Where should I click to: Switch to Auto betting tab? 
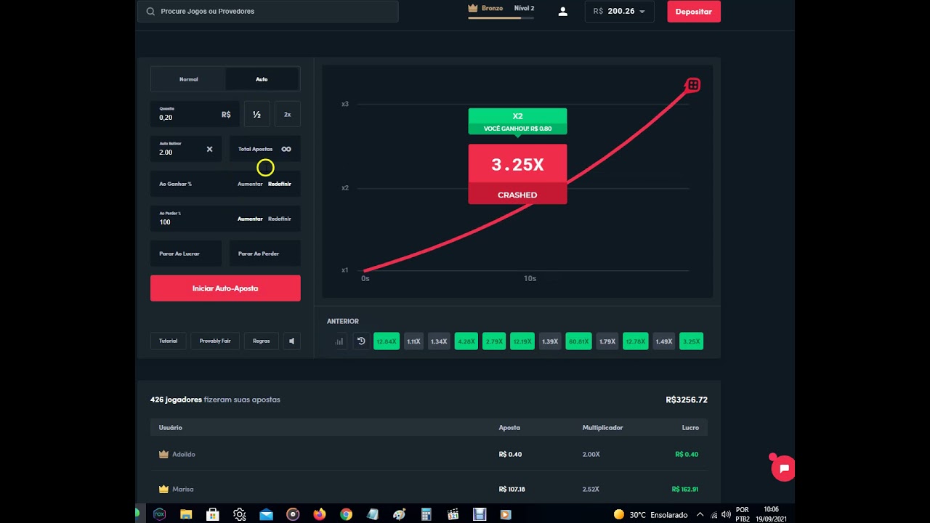262,79
